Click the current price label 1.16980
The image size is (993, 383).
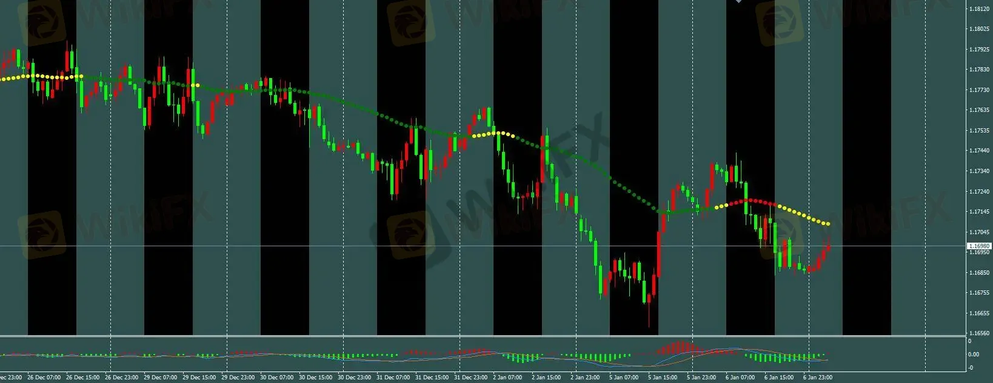point(979,246)
